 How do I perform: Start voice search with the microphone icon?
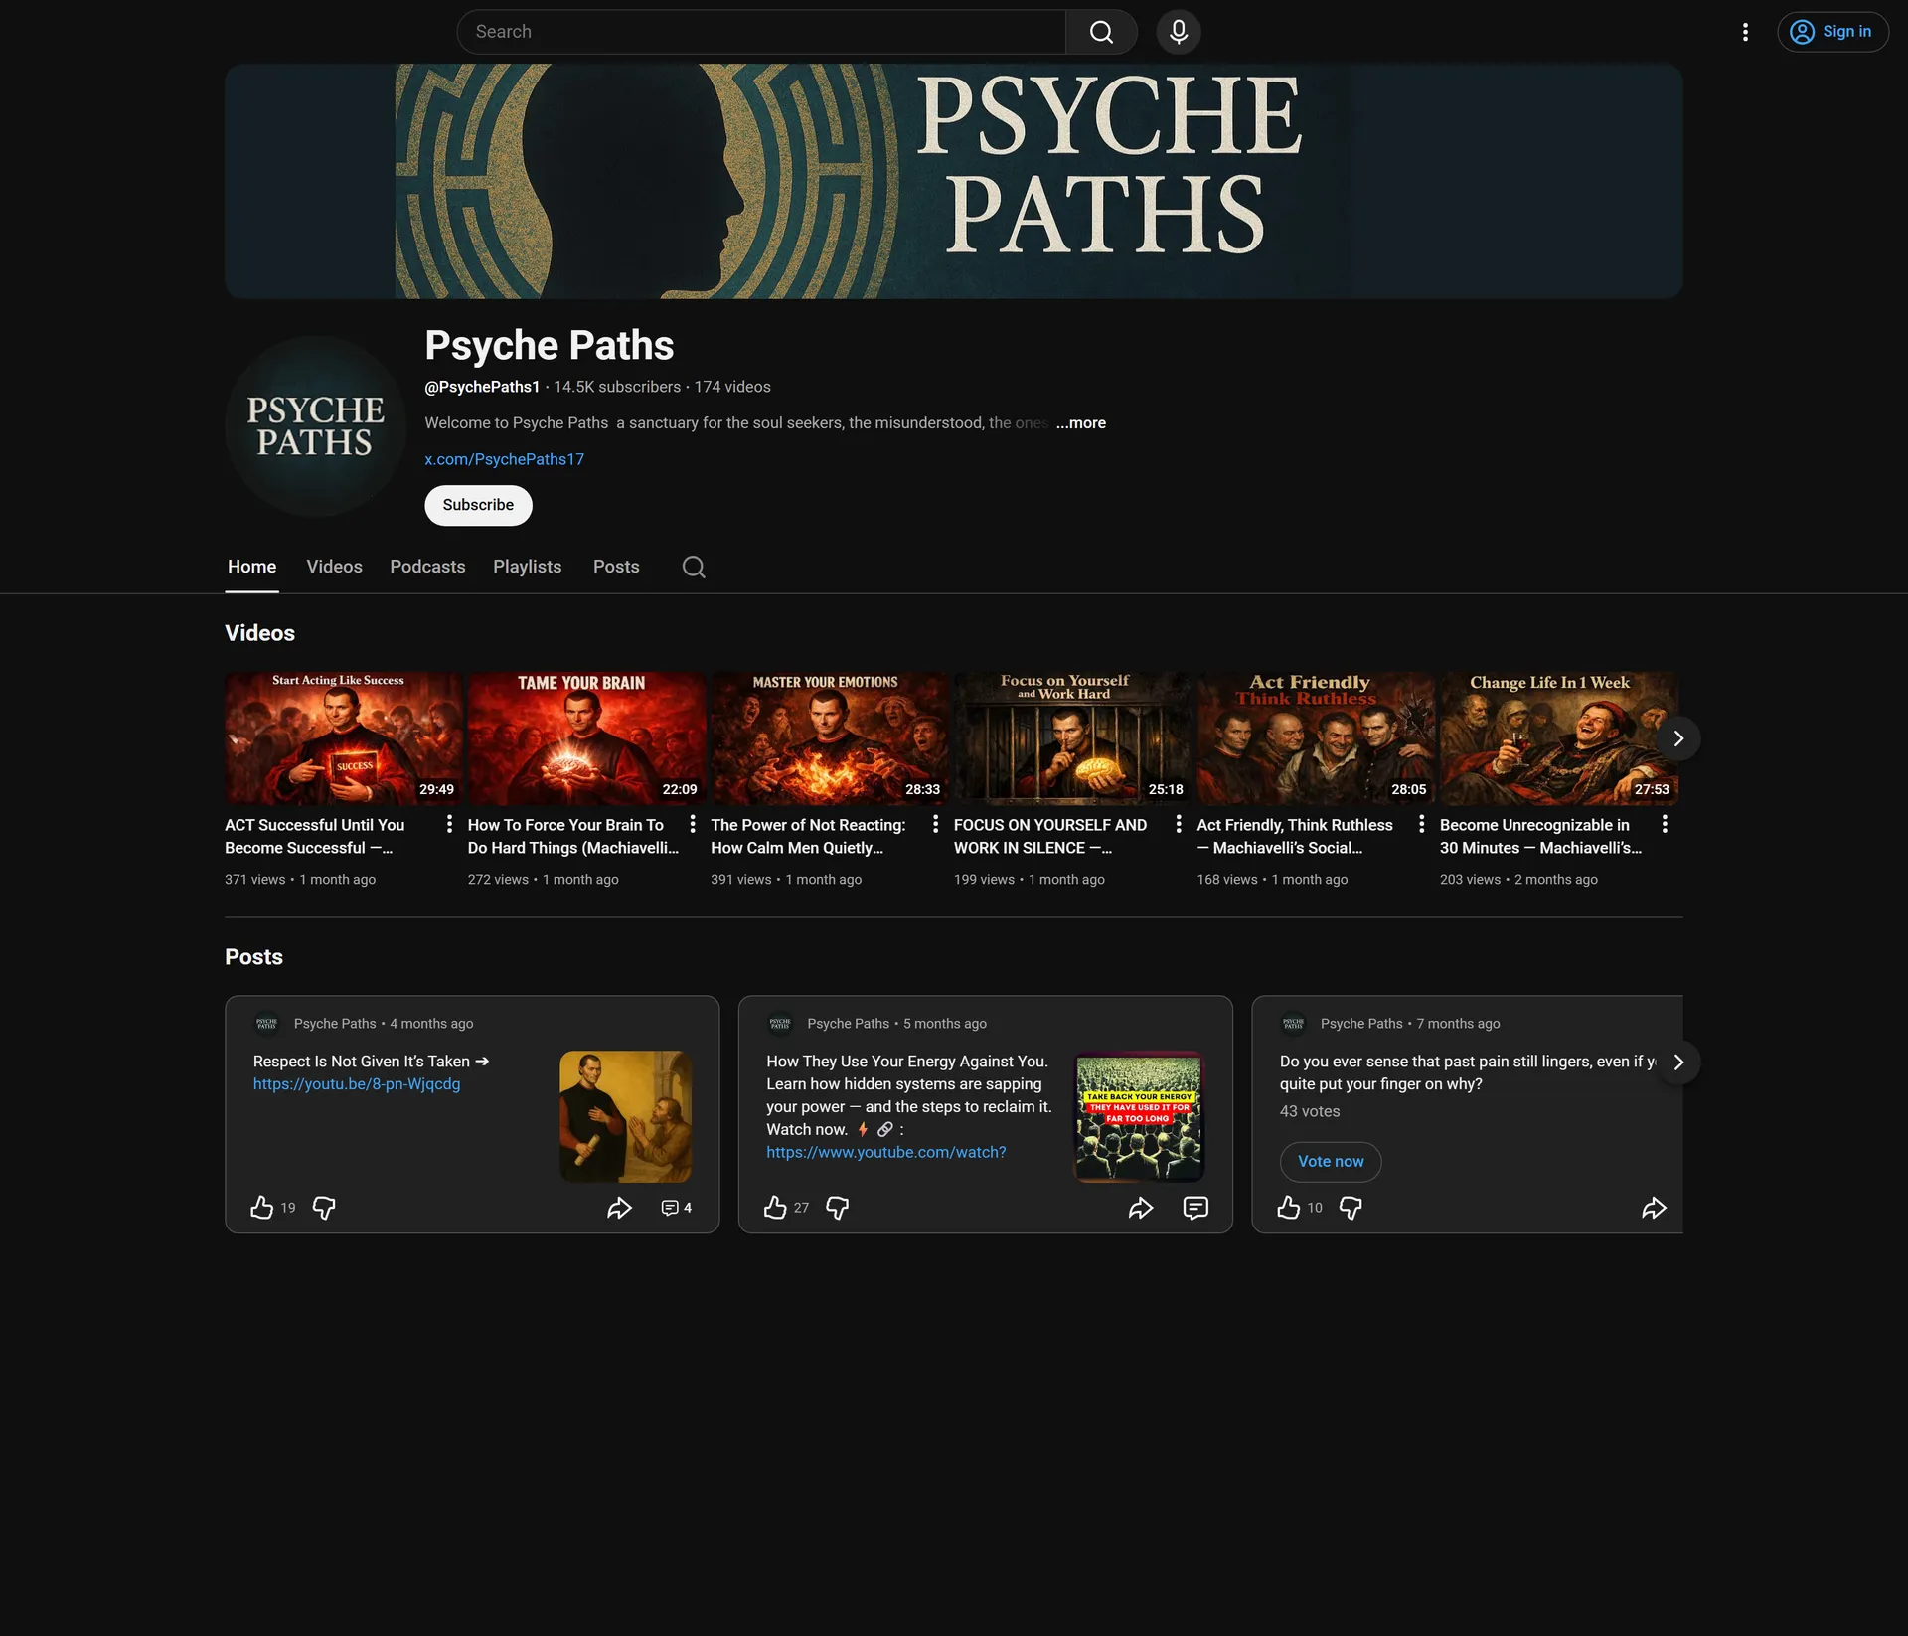point(1179,32)
